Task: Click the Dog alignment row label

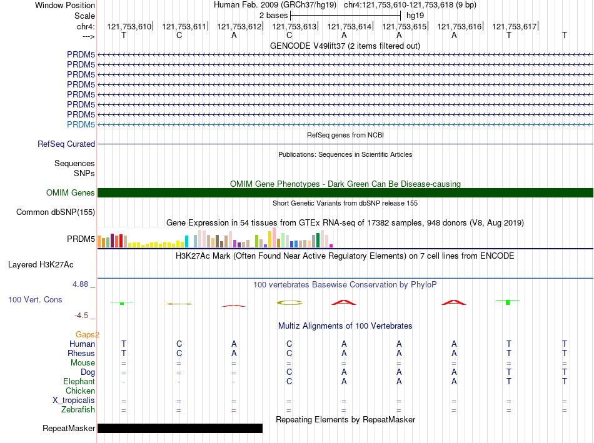Action: click(88, 372)
